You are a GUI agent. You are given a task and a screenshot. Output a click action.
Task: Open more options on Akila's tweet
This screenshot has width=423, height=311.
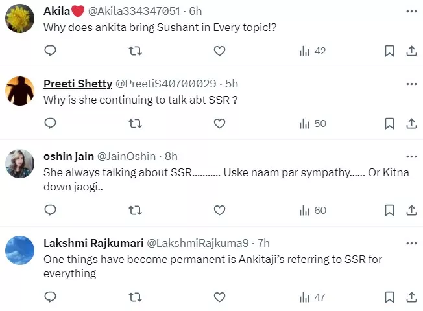click(x=410, y=12)
